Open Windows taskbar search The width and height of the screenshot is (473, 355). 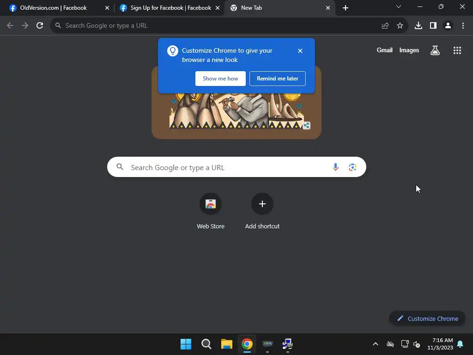pos(206,344)
